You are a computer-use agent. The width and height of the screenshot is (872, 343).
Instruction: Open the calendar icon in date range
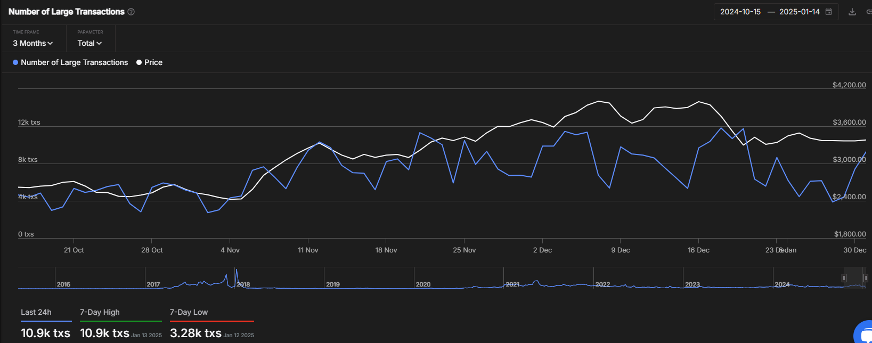[x=828, y=12]
